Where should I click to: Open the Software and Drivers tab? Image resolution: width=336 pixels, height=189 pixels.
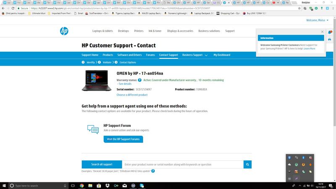tap(129, 55)
